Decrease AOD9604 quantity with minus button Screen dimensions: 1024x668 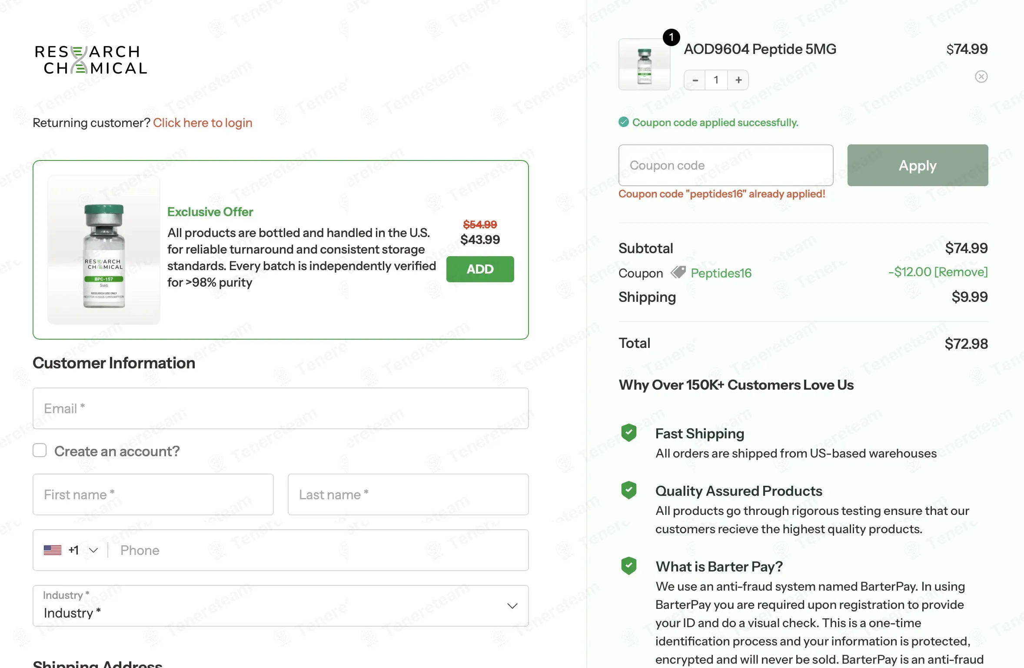coord(695,80)
